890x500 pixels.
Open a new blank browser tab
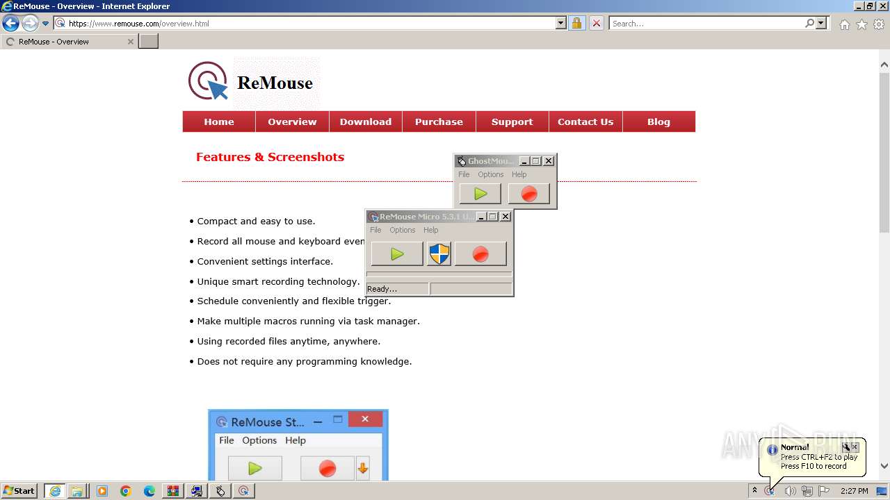pos(149,42)
